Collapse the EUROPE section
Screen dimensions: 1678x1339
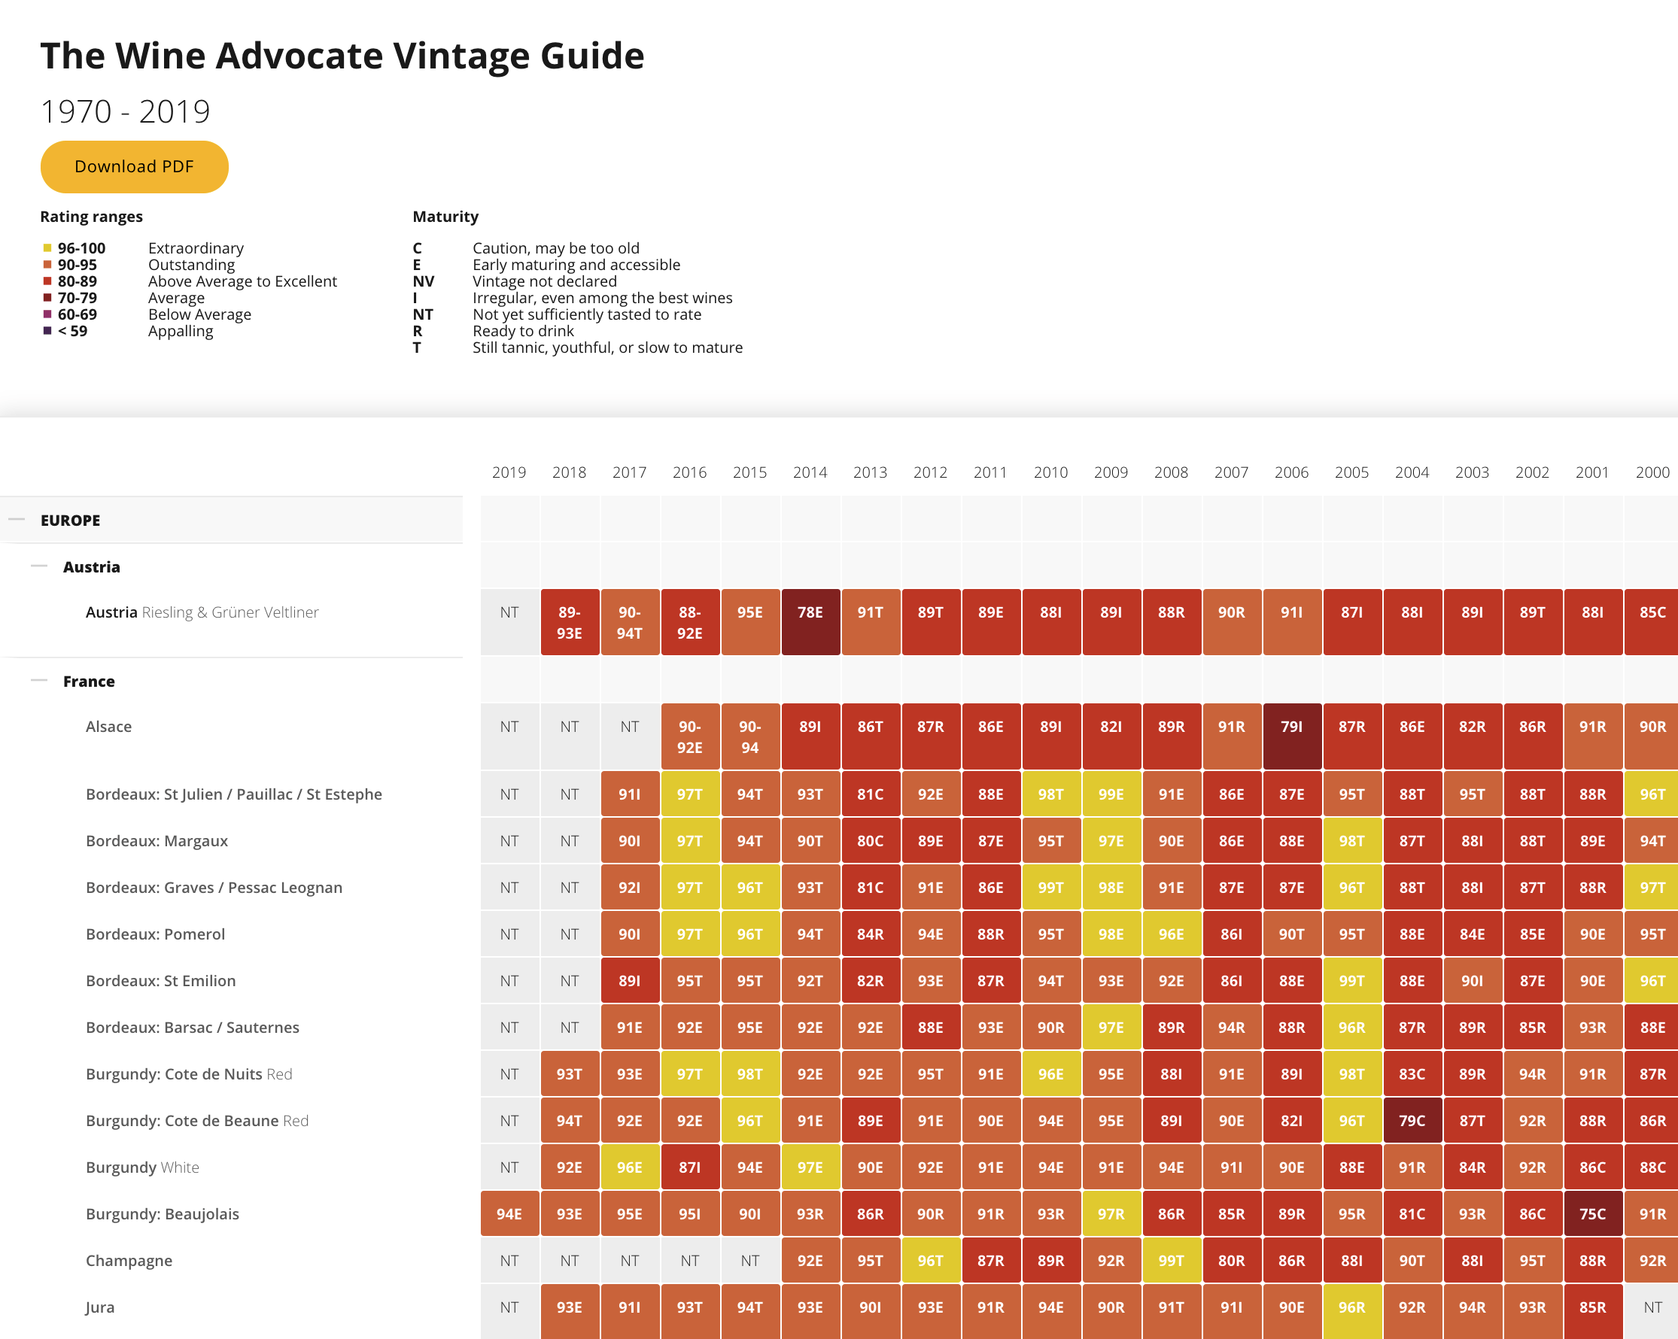17,520
